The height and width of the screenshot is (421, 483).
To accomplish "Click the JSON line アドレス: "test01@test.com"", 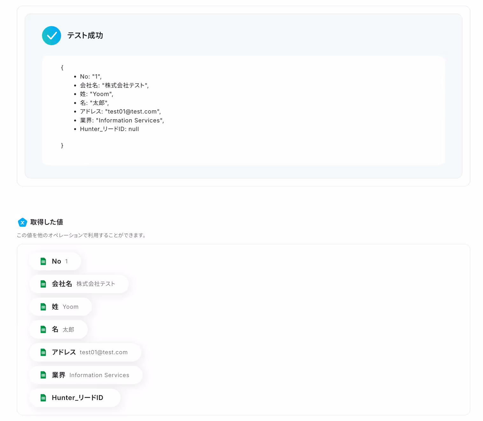I will (120, 112).
